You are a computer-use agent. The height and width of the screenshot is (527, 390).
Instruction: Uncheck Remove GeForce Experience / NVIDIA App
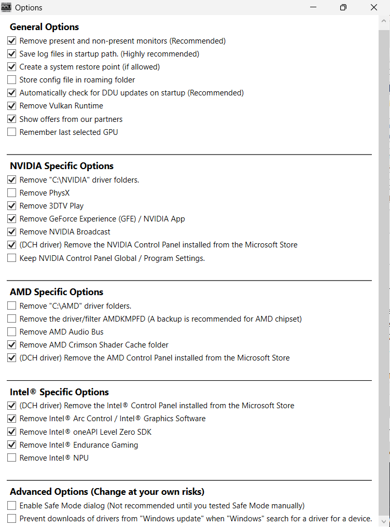(x=12, y=219)
